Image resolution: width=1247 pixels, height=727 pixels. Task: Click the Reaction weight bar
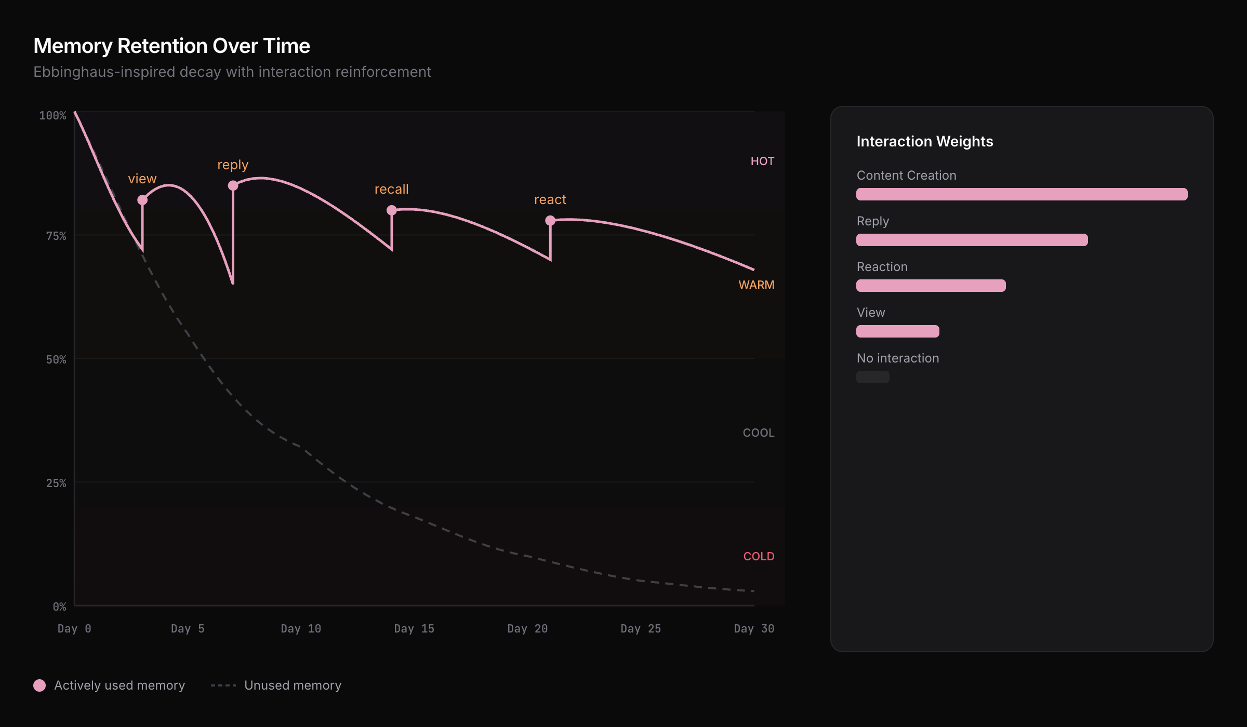(x=931, y=286)
